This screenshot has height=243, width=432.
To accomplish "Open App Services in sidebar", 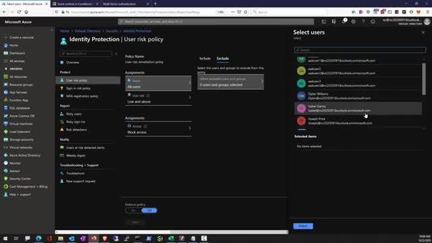I will click(16, 92).
